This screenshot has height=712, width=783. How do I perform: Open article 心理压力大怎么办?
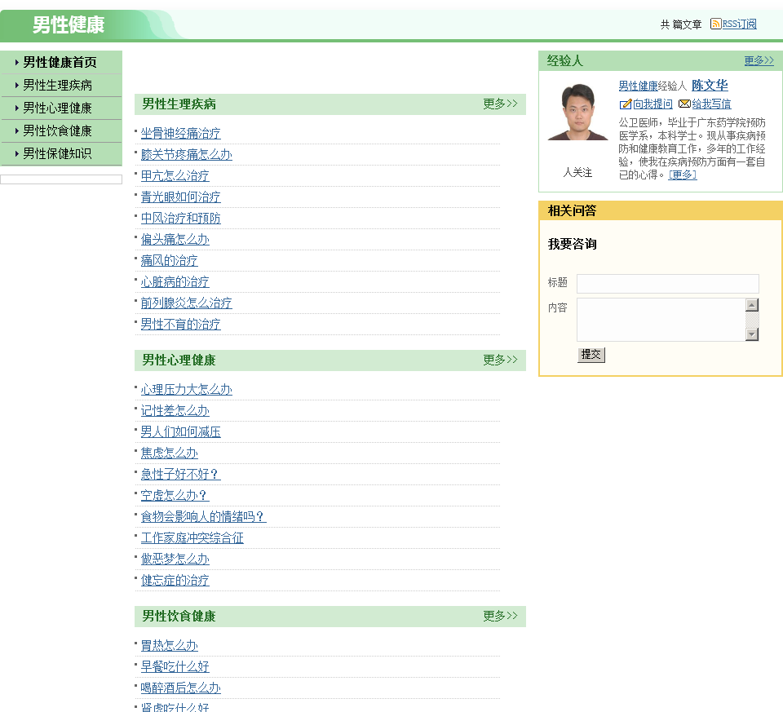coord(186,390)
